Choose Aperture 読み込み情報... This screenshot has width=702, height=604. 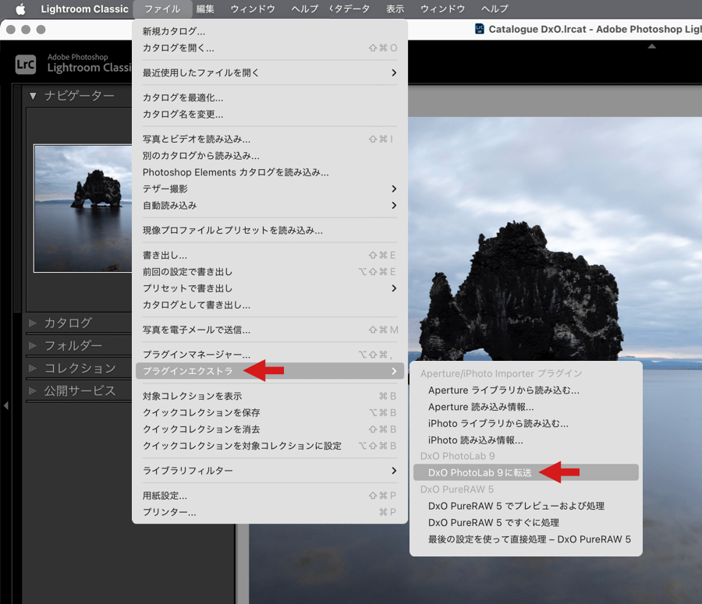click(526, 407)
